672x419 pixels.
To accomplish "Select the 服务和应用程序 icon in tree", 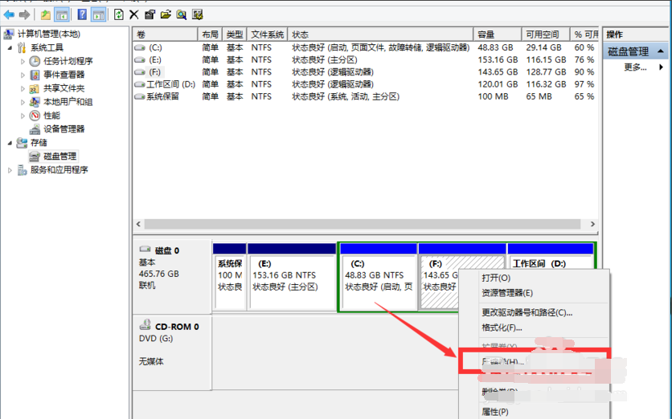I will pyautogui.click(x=22, y=170).
